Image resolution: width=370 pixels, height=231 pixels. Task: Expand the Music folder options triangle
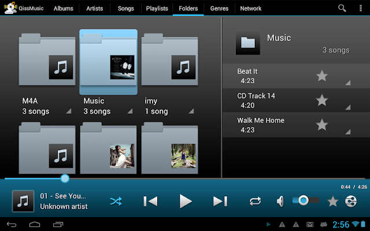click(130, 111)
